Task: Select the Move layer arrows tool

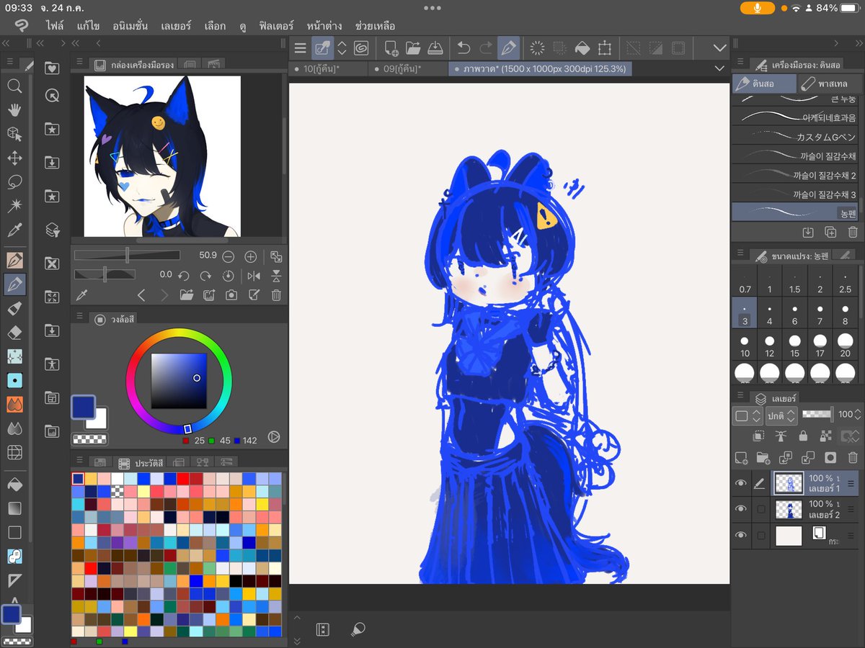Action: tap(14, 158)
